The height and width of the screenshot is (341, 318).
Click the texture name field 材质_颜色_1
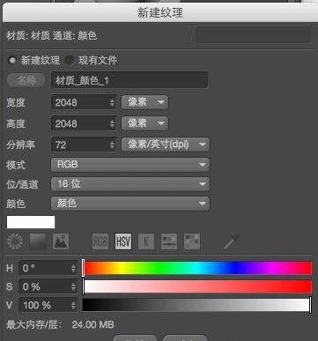(x=129, y=80)
